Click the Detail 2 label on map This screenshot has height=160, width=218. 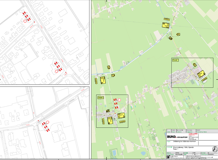(101, 97)
